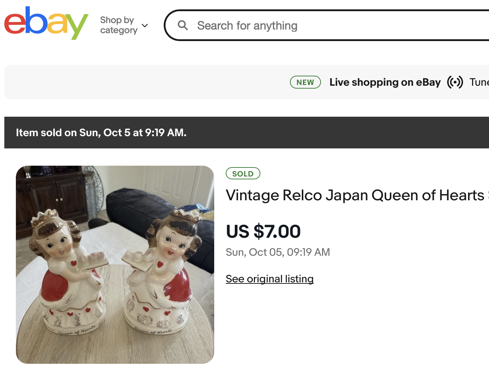Click the search magnifying glass icon
Image resolution: width=489 pixels, height=371 pixels.
183,25
